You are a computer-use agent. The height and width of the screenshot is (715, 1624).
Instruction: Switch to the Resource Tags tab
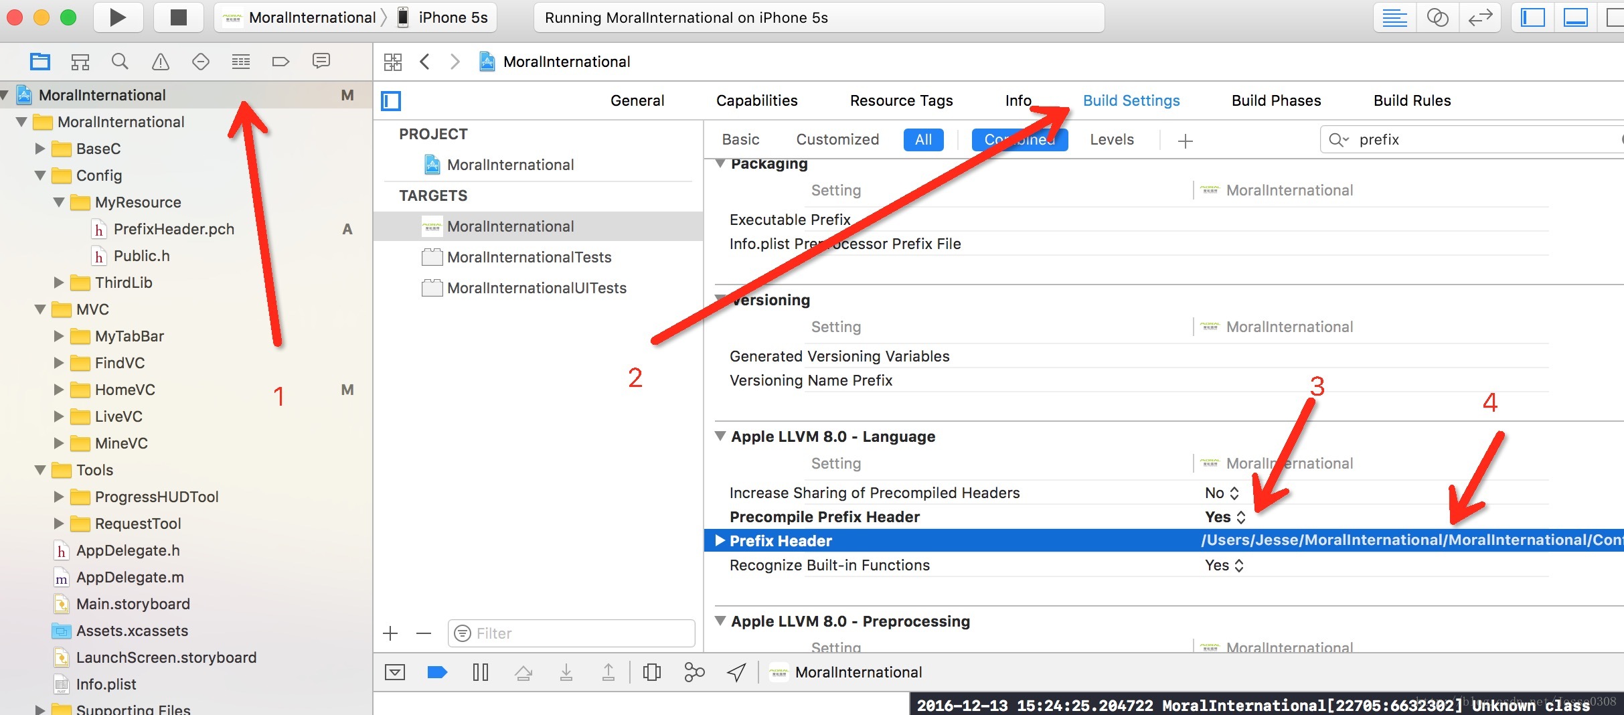click(x=901, y=101)
